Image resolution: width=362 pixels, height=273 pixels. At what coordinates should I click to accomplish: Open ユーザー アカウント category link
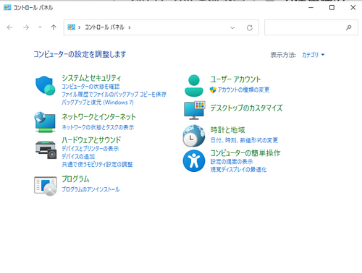pyautogui.click(x=235, y=79)
